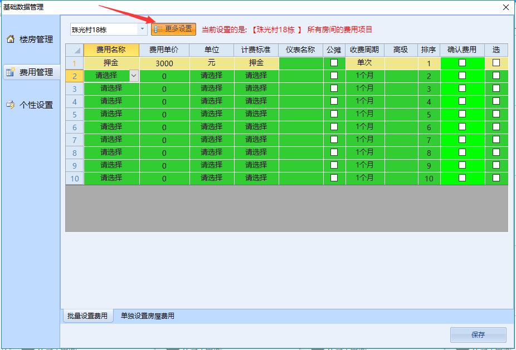The height and width of the screenshot is (350, 516).
Task: Toggle 公摊 checkbox in row 10
Action: coord(334,178)
